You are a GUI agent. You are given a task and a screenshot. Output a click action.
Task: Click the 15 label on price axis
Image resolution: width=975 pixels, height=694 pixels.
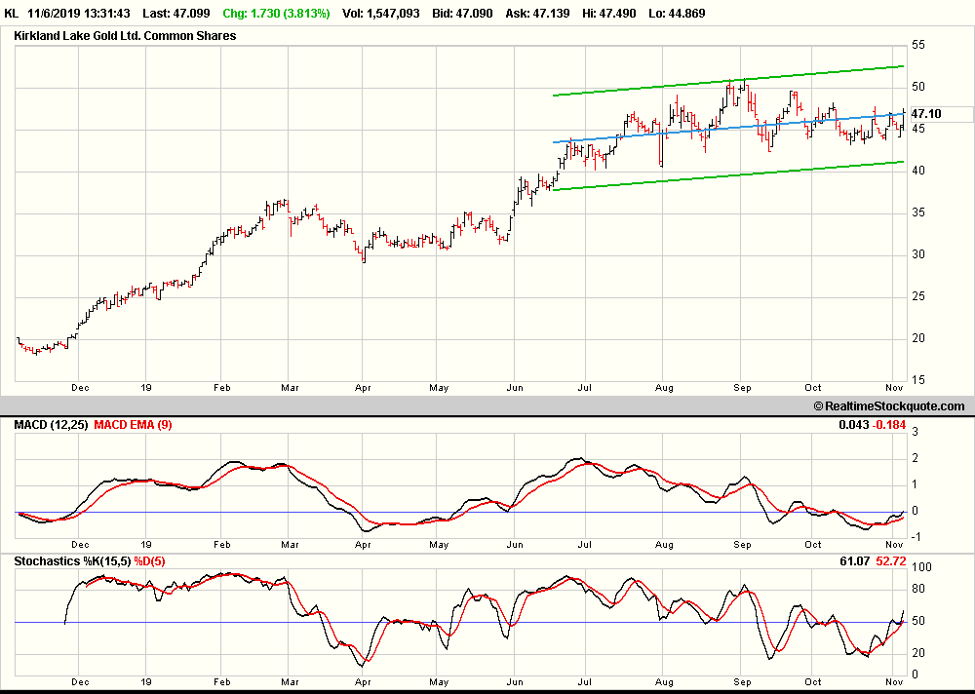pyautogui.click(x=917, y=380)
